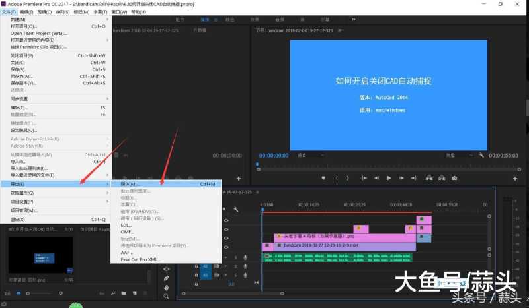529x308 pixels.
Task: Go to In point in Program monitor
Action: click(364, 178)
